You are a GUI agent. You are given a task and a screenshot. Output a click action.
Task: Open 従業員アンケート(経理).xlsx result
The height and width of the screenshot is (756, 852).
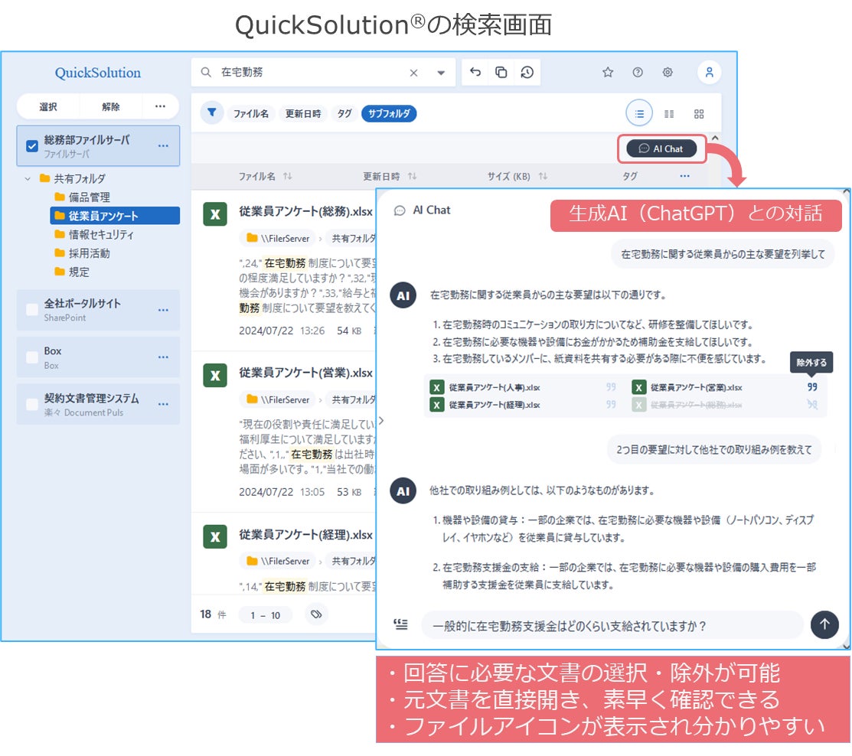point(306,535)
